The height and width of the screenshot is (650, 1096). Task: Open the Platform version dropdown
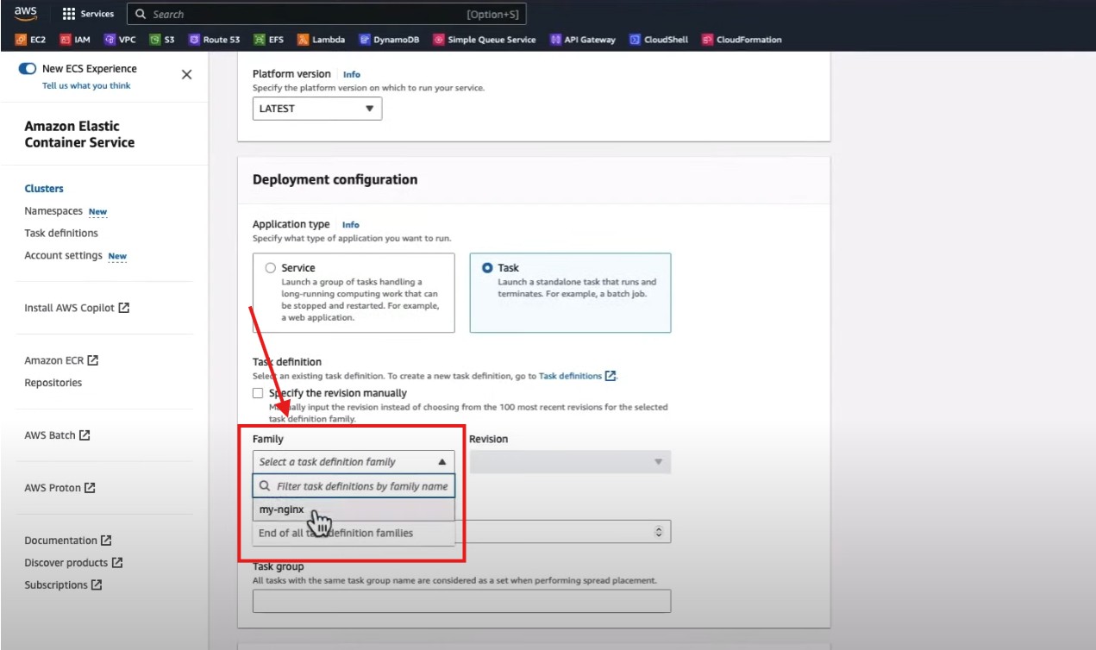[316, 109]
